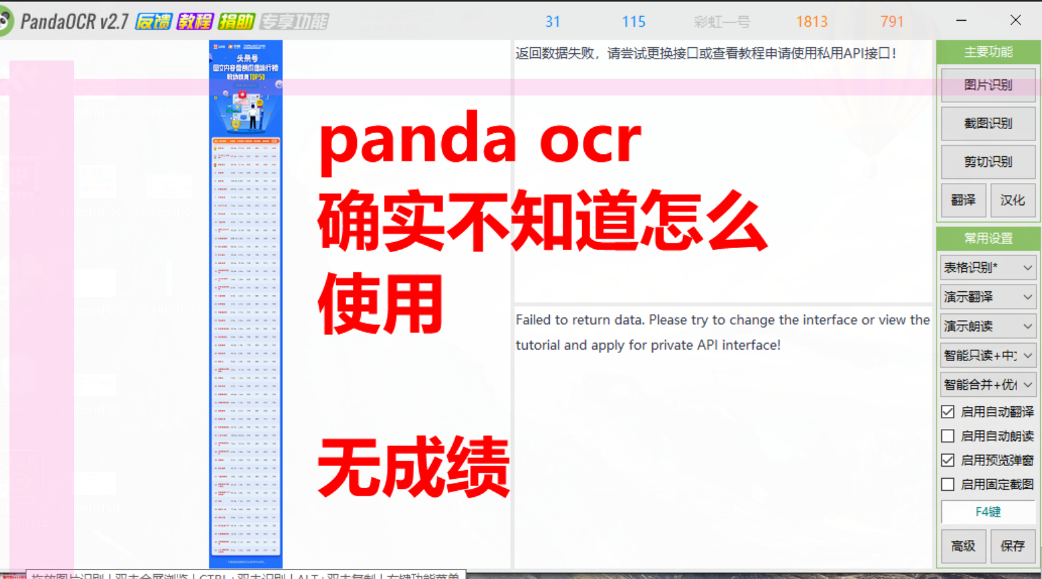
Task: Click the 主要功能 panel header
Action: [988, 52]
